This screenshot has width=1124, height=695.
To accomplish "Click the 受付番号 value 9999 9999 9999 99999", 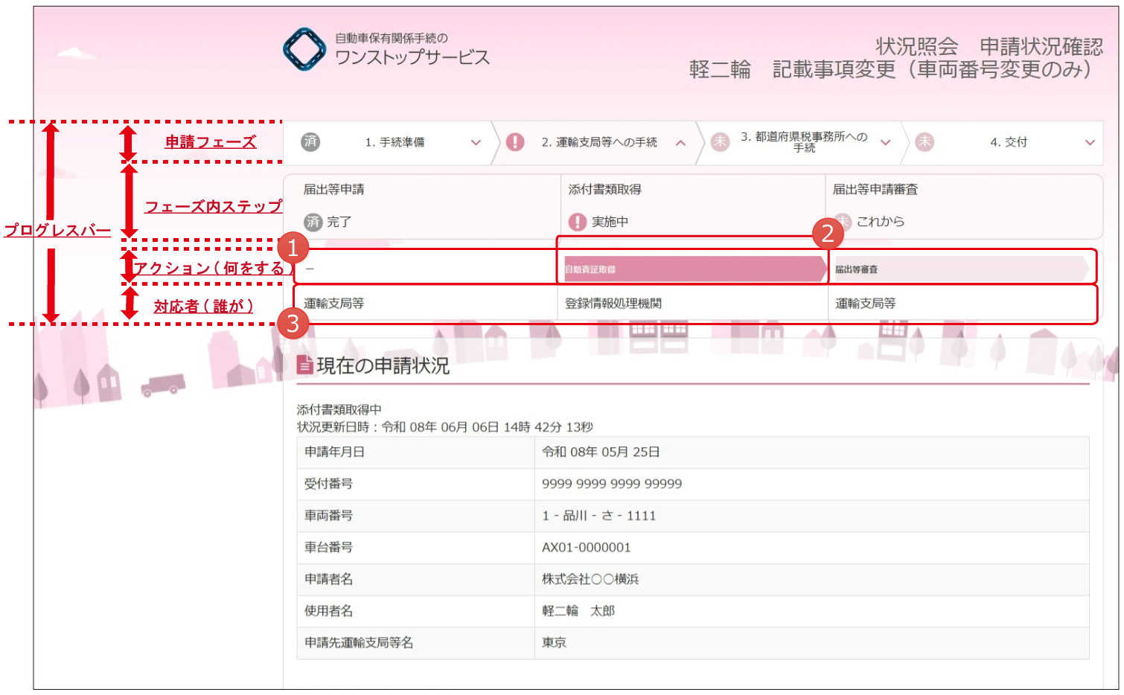I will tap(612, 484).
